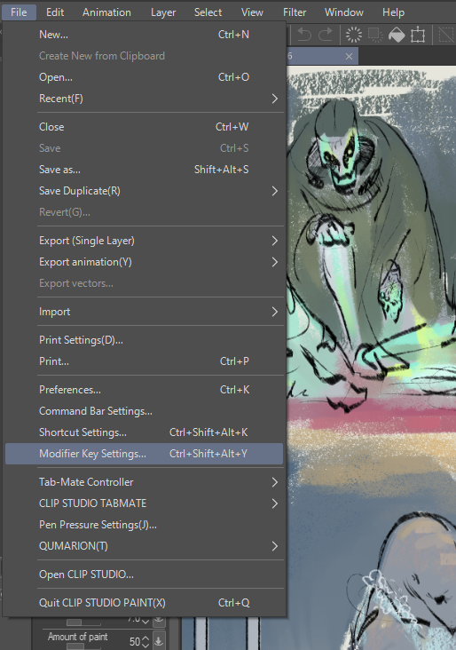Open Print Settings(D)...
The height and width of the screenshot is (650, 456).
click(144, 340)
